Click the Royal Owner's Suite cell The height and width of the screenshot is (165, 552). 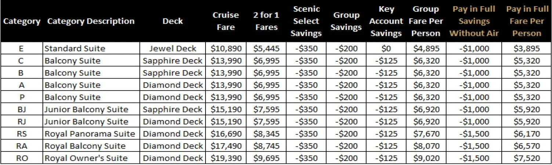point(91,158)
